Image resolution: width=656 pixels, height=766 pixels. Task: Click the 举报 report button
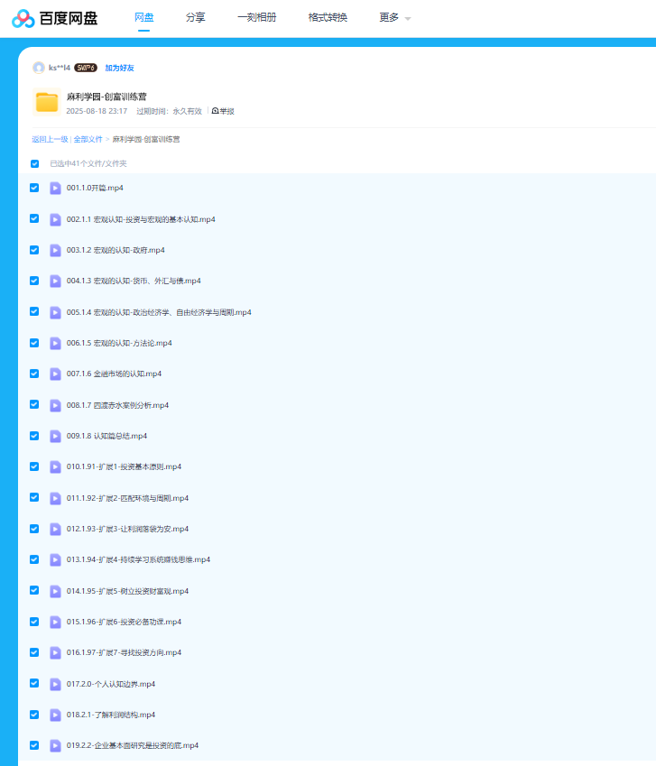(x=223, y=111)
